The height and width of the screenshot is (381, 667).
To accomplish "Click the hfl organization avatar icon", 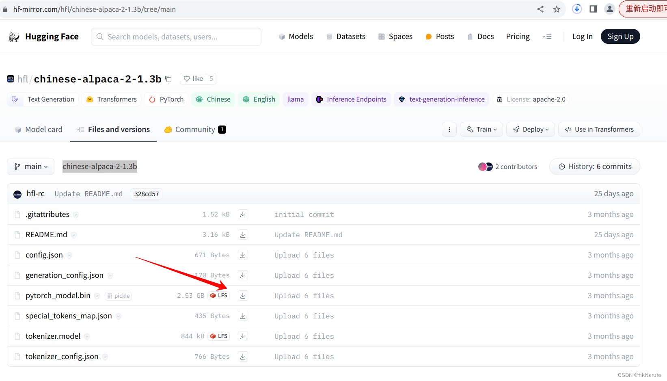I will [x=11, y=79].
